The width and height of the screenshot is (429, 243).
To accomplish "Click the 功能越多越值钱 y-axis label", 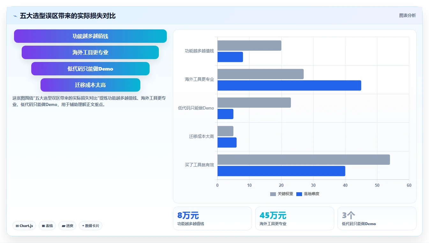I will (199, 51).
